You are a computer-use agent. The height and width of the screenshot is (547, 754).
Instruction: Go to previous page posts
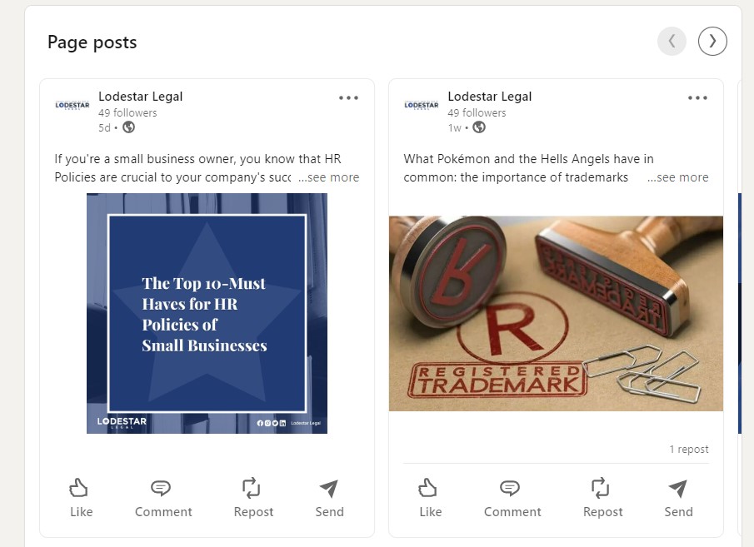672,41
